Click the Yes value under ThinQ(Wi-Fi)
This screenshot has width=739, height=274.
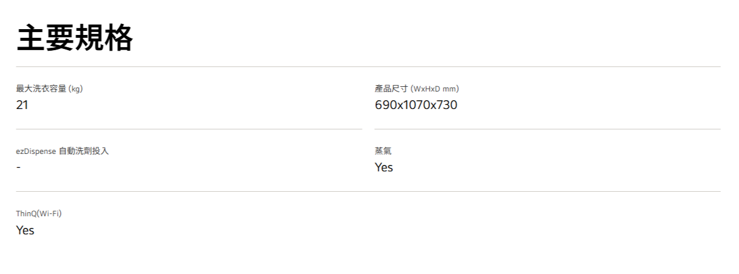(x=25, y=230)
